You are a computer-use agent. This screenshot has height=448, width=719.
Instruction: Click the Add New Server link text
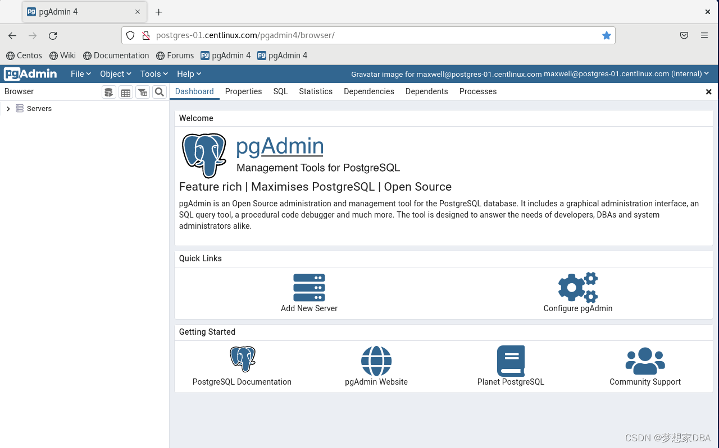[309, 308]
